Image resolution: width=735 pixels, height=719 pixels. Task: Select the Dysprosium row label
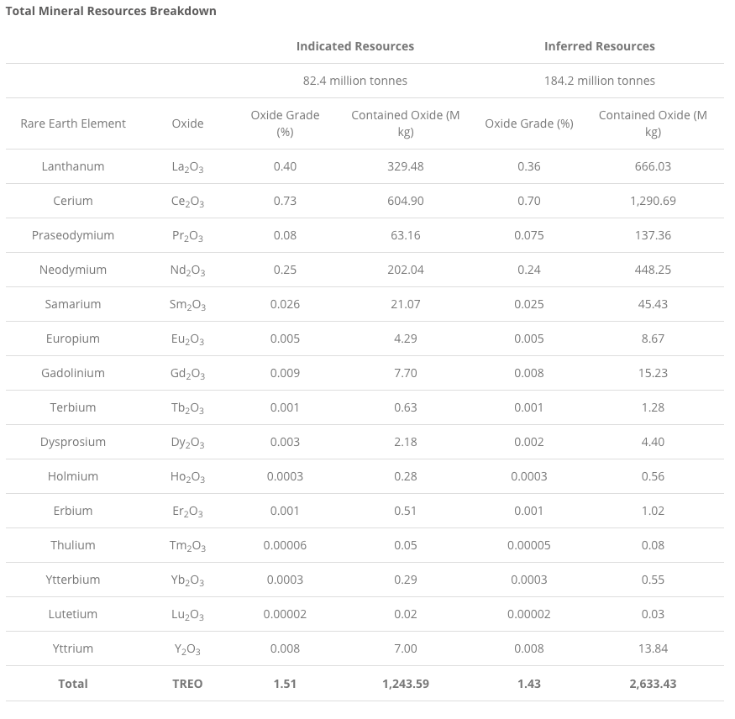pos(73,442)
